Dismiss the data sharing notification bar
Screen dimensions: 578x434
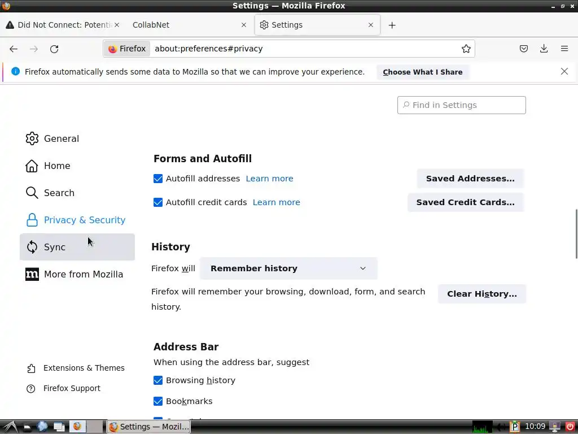pyautogui.click(x=564, y=72)
